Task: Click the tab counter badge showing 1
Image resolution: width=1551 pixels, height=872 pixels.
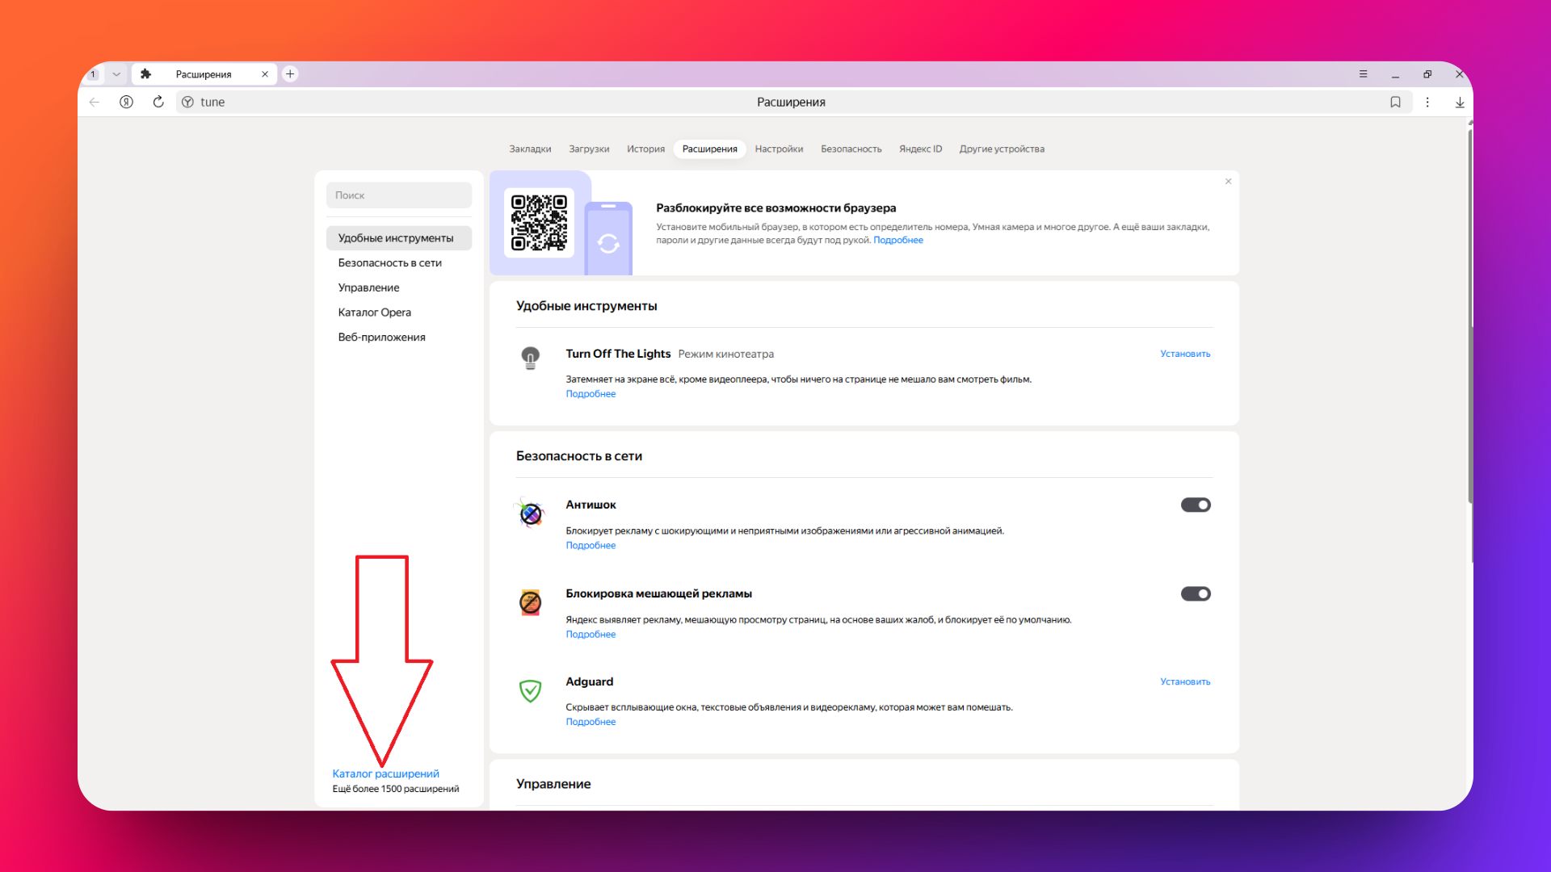Action: pos(93,73)
